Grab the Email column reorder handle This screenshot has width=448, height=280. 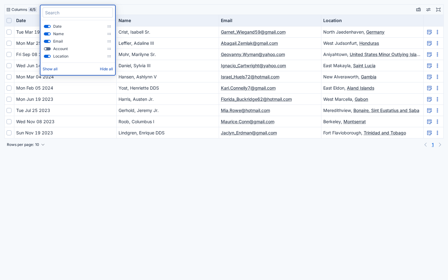(x=109, y=41)
